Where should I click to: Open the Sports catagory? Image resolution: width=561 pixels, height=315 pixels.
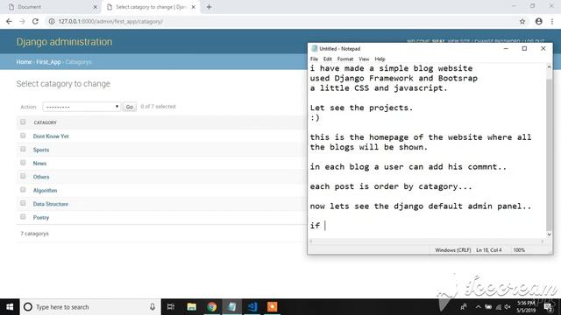point(41,150)
